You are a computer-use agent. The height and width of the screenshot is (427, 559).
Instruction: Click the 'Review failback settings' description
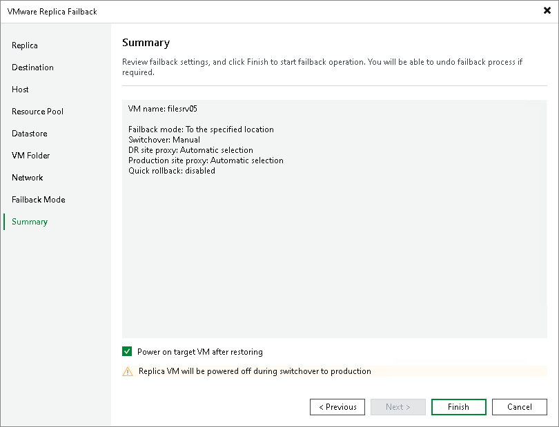(322, 67)
